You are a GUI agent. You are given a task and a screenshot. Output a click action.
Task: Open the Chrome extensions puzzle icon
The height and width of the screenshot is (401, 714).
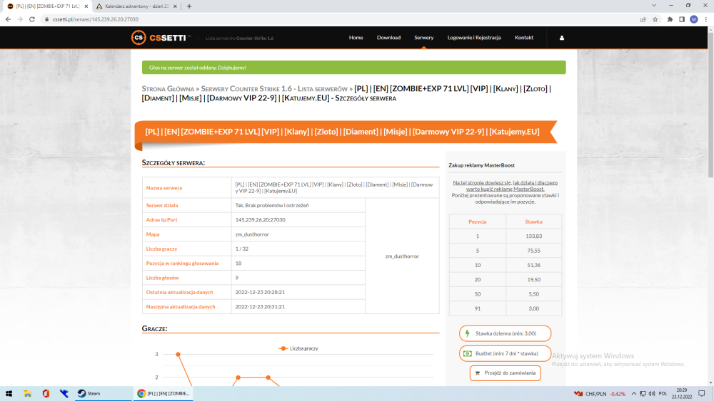click(670, 19)
